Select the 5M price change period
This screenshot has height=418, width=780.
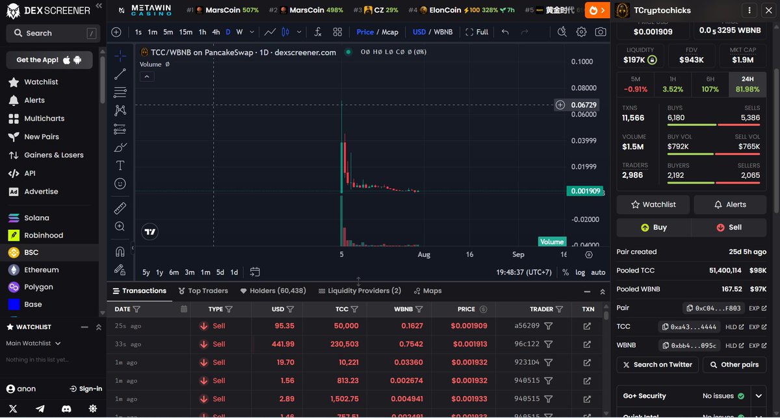point(635,84)
